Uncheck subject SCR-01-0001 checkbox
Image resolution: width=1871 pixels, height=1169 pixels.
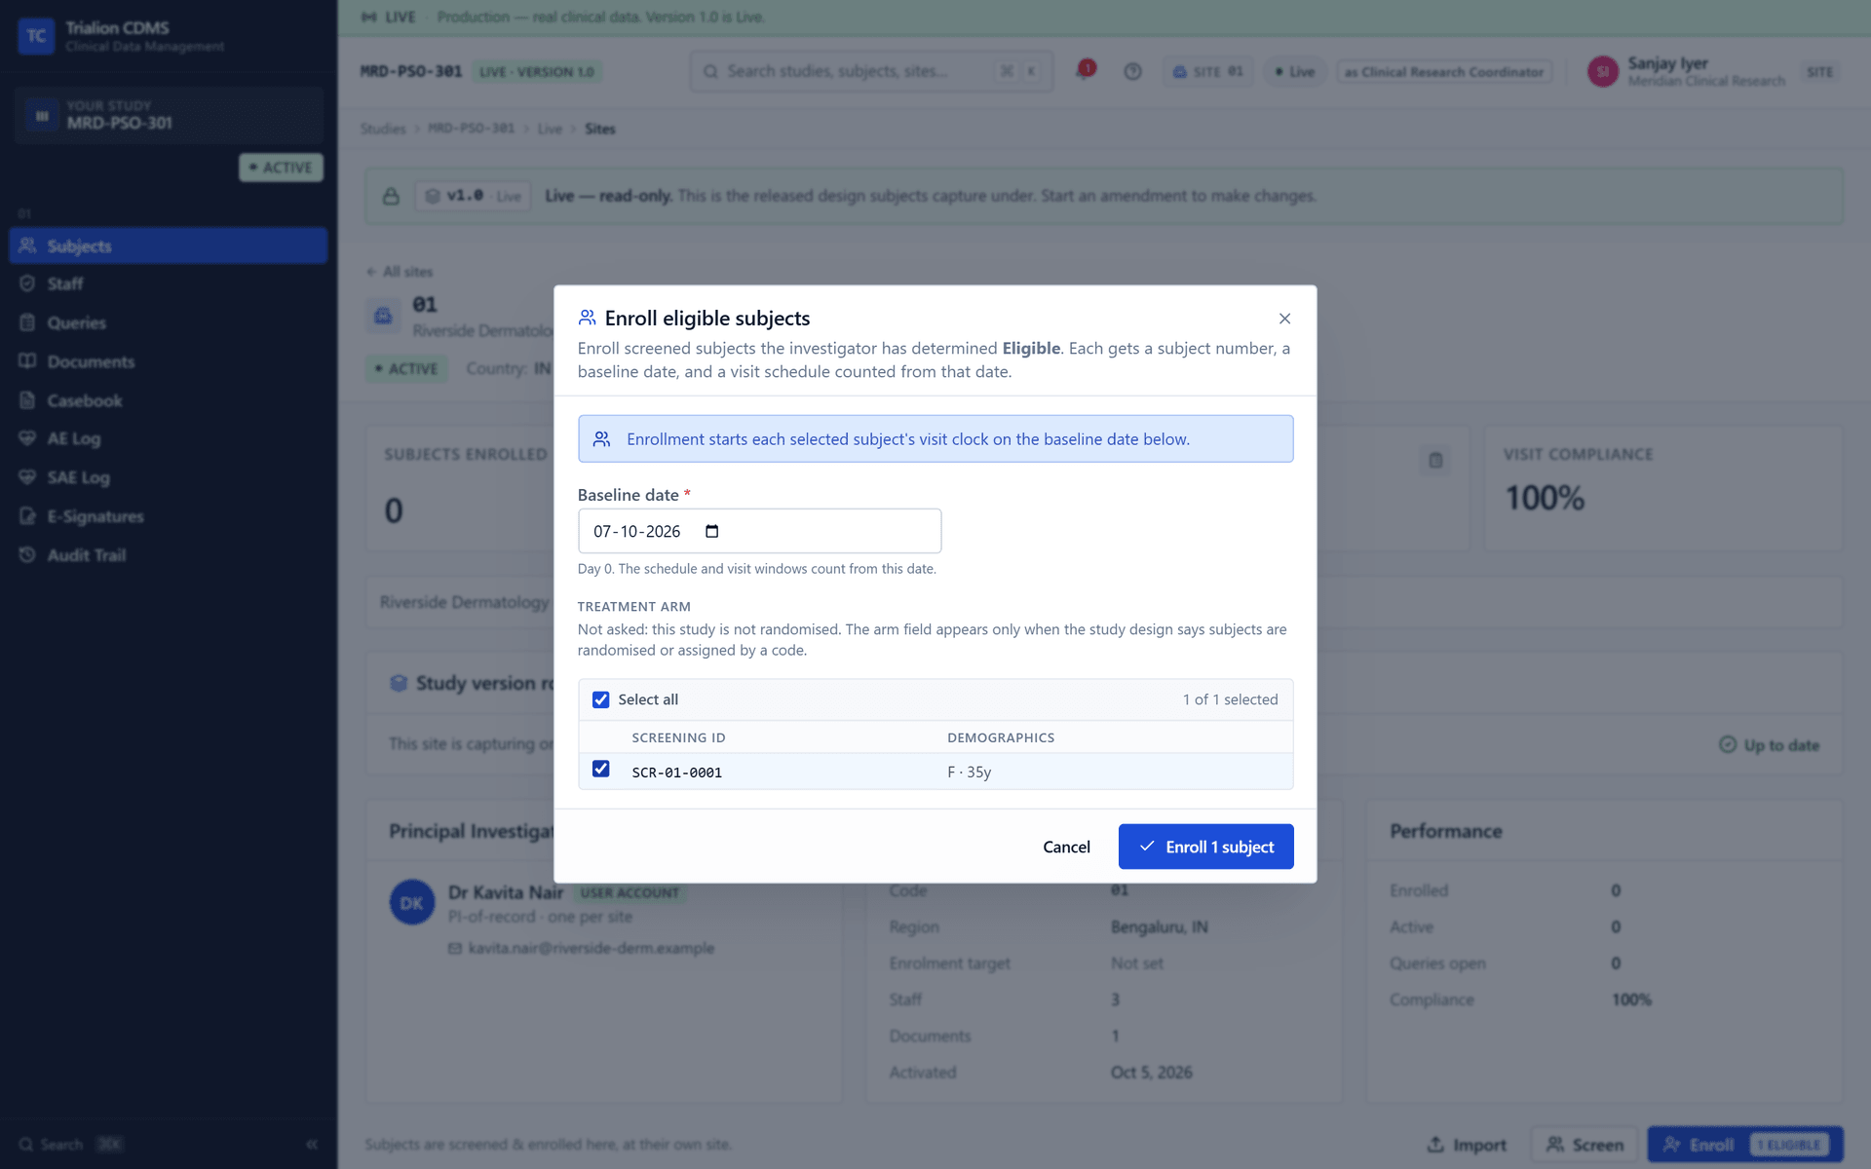click(x=601, y=769)
